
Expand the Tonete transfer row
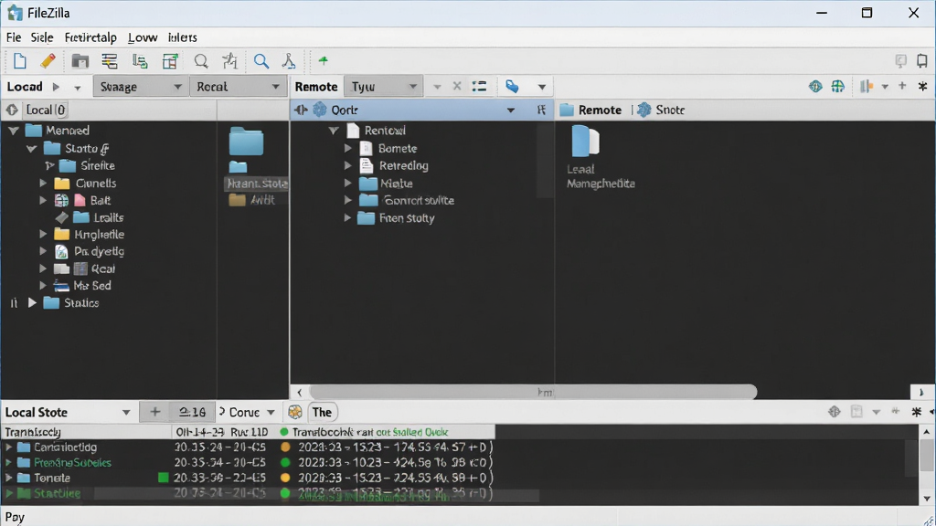pyautogui.click(x=8, y=478)
